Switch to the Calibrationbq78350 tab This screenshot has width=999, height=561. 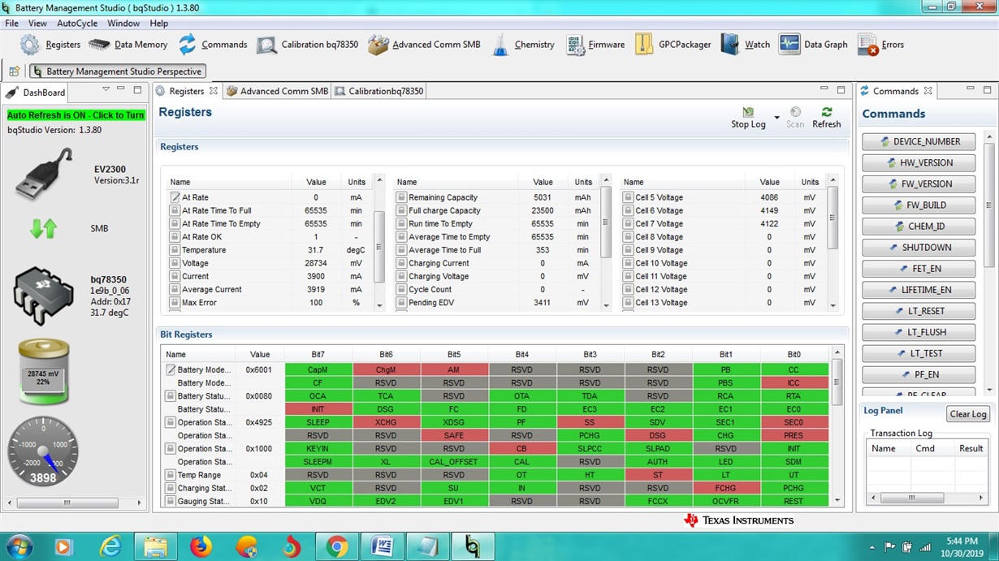(379, 91)
